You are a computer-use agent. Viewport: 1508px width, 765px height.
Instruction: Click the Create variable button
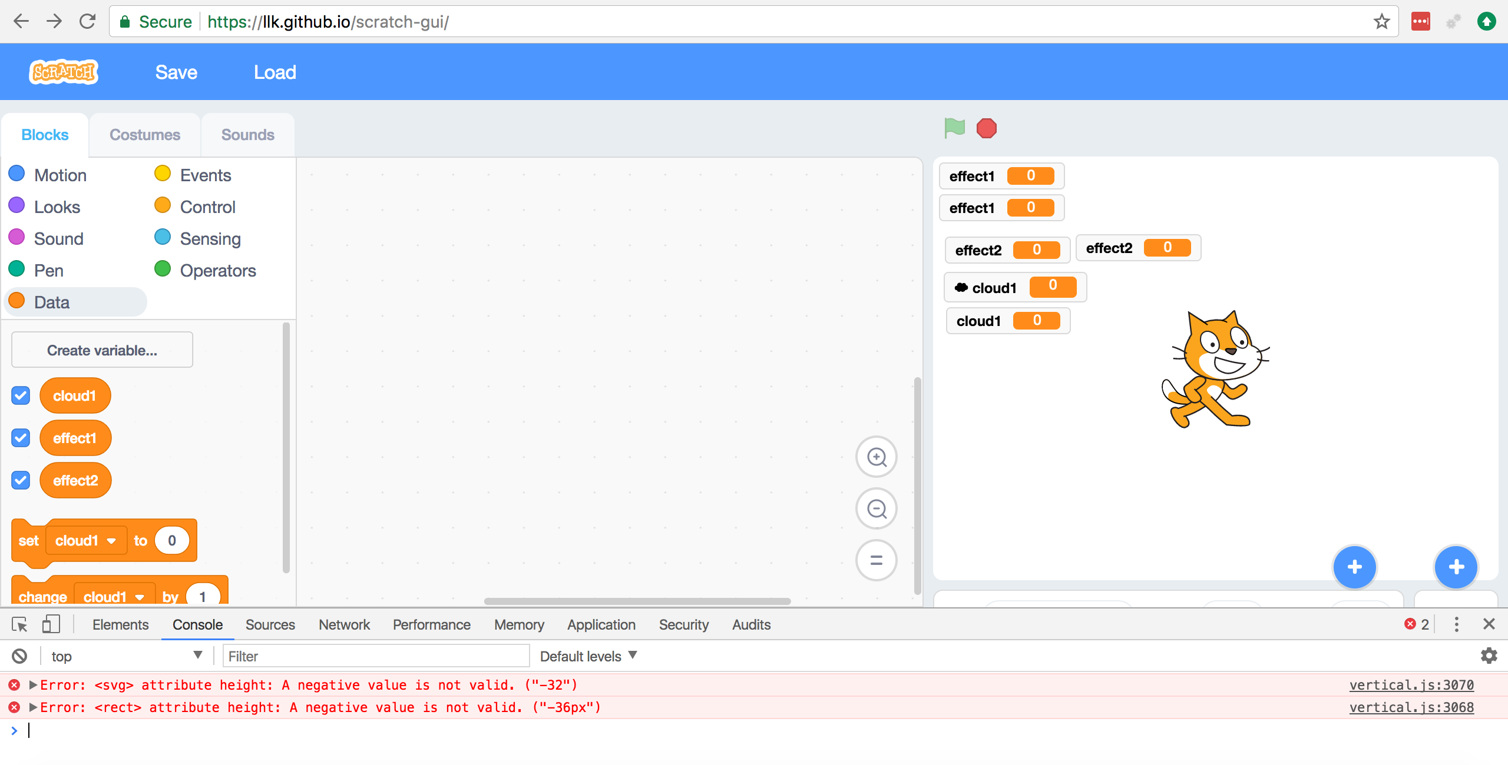[101, 350]
